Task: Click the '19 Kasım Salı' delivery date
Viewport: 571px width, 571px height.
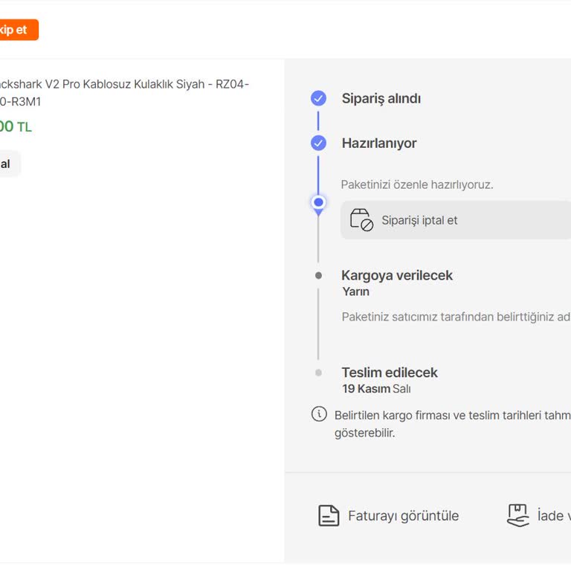Action: point(376,389)
